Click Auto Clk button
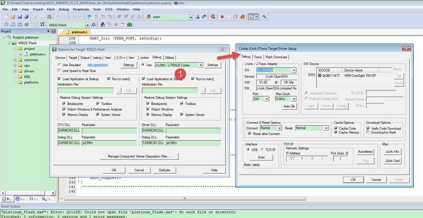 pos(289,106)
